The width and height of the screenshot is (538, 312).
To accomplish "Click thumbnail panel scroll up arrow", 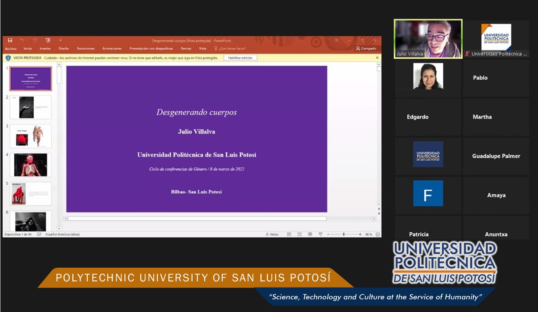I will (59, 65).
